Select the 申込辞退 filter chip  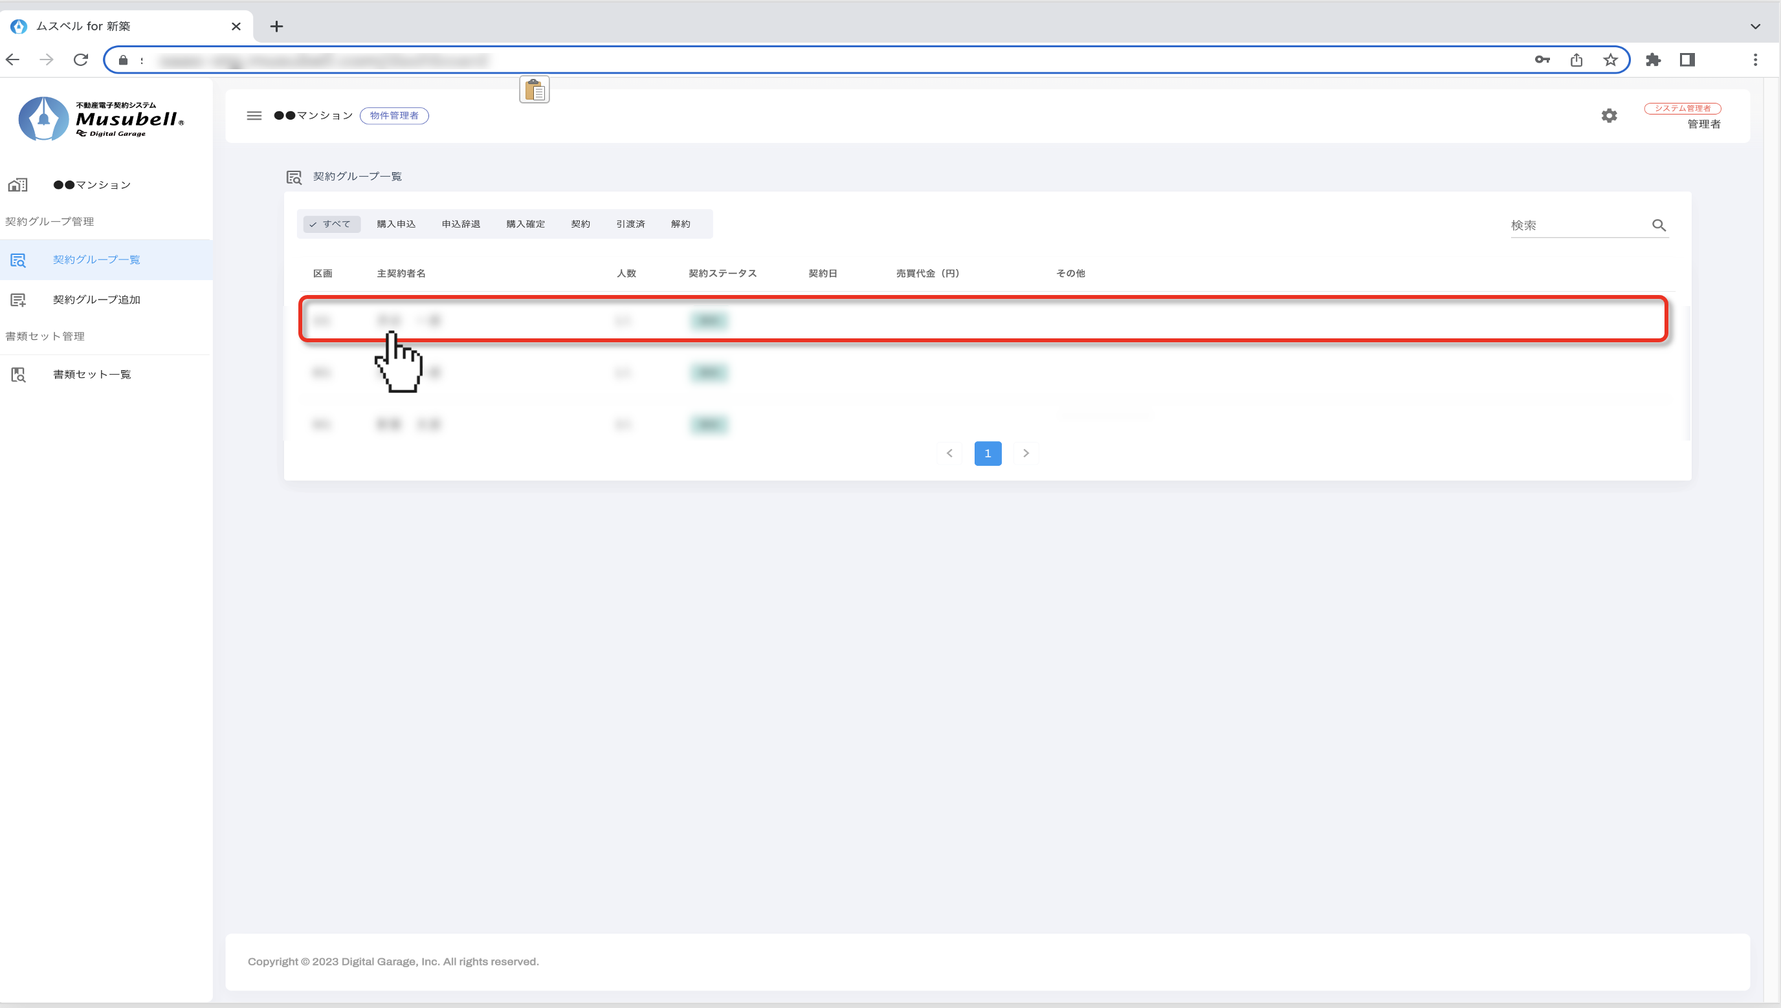pos(461,225)
